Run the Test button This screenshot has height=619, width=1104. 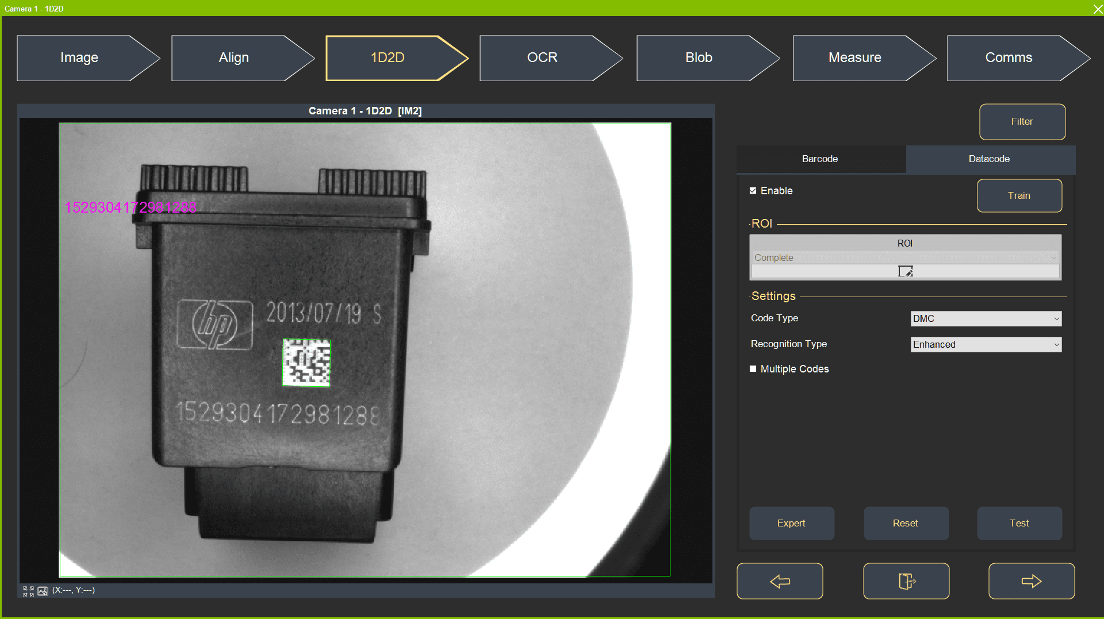1019,523
